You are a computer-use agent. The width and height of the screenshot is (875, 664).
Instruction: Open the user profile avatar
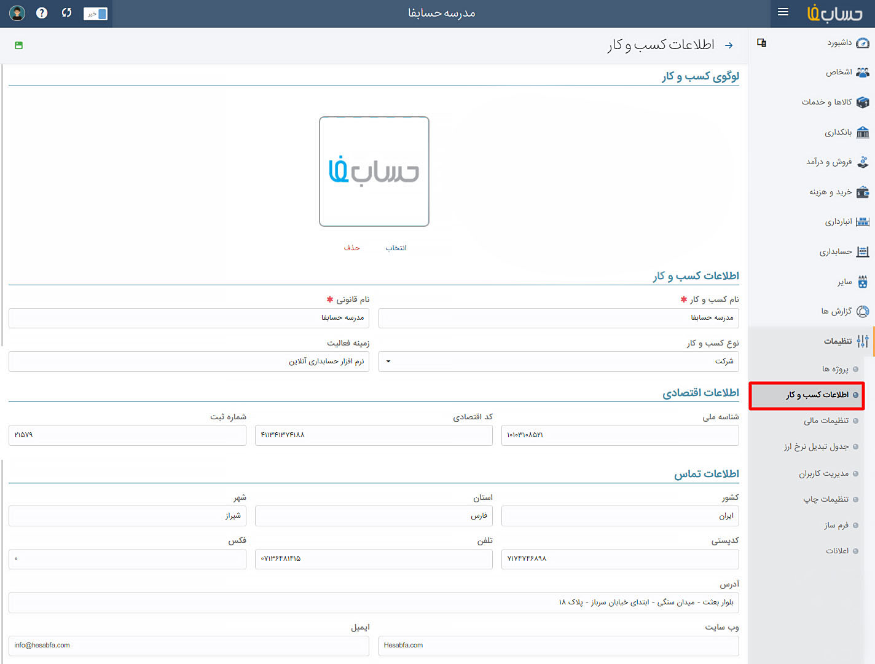(x=17, y=13)
